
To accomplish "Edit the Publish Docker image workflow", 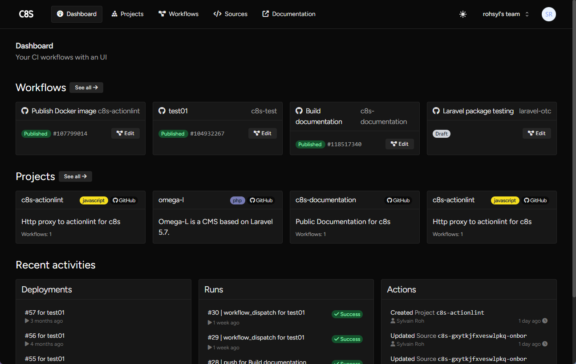I will pos(126,133).
